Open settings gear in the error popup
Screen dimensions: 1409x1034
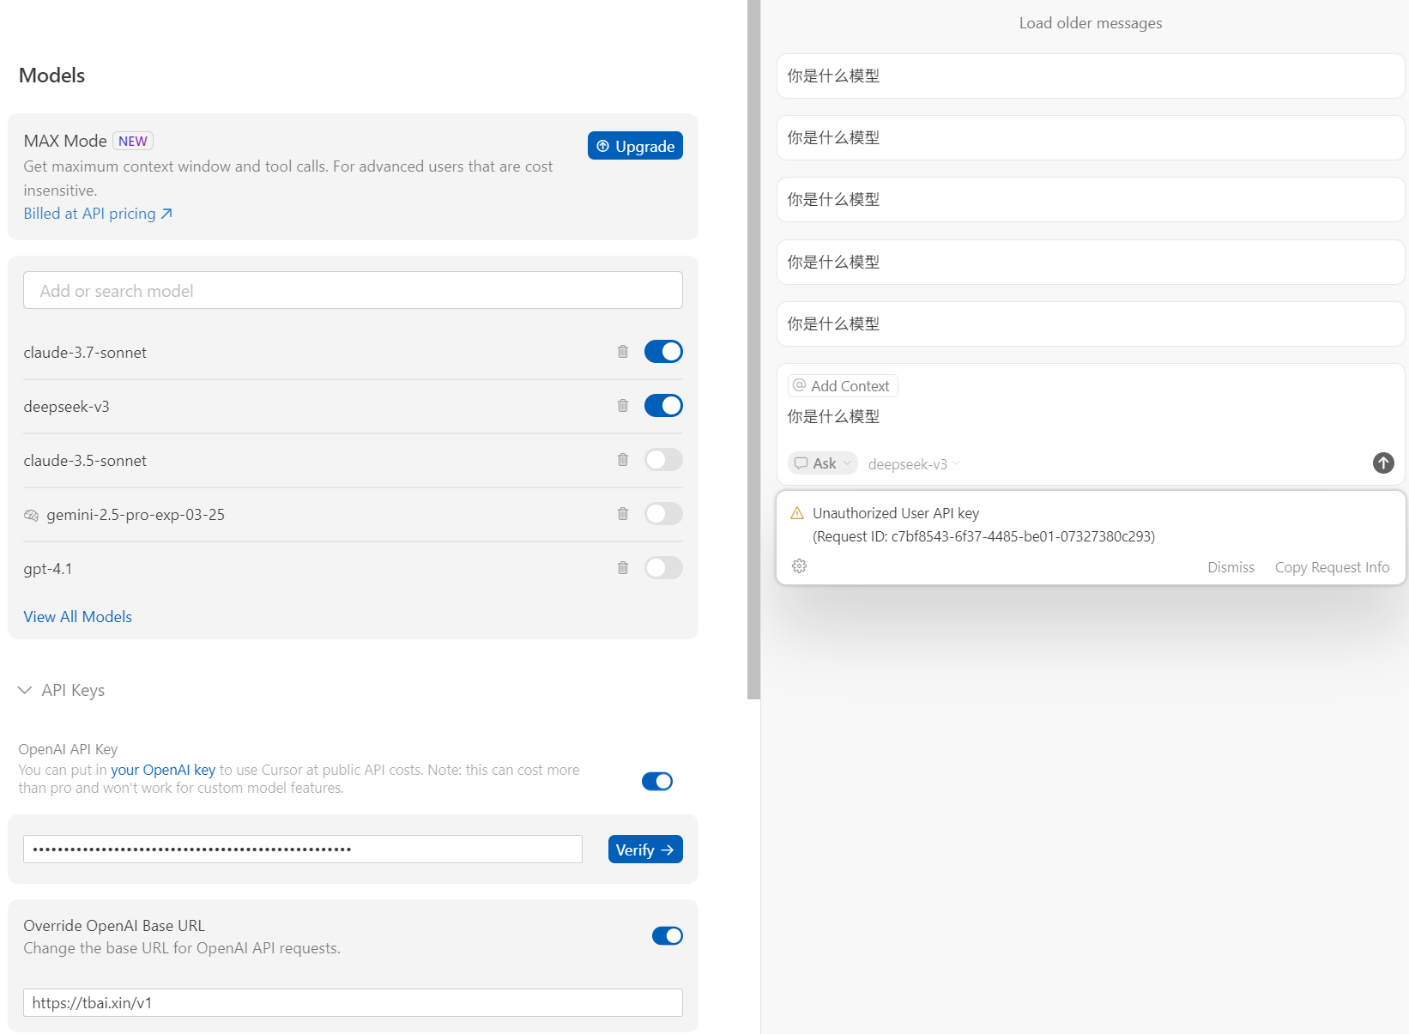(x=799, y=566)
